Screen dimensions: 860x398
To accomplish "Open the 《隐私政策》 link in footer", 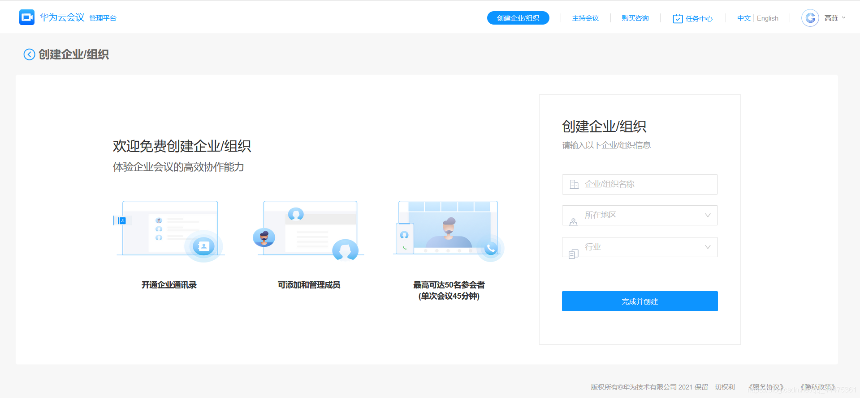I will click(818, 387).
